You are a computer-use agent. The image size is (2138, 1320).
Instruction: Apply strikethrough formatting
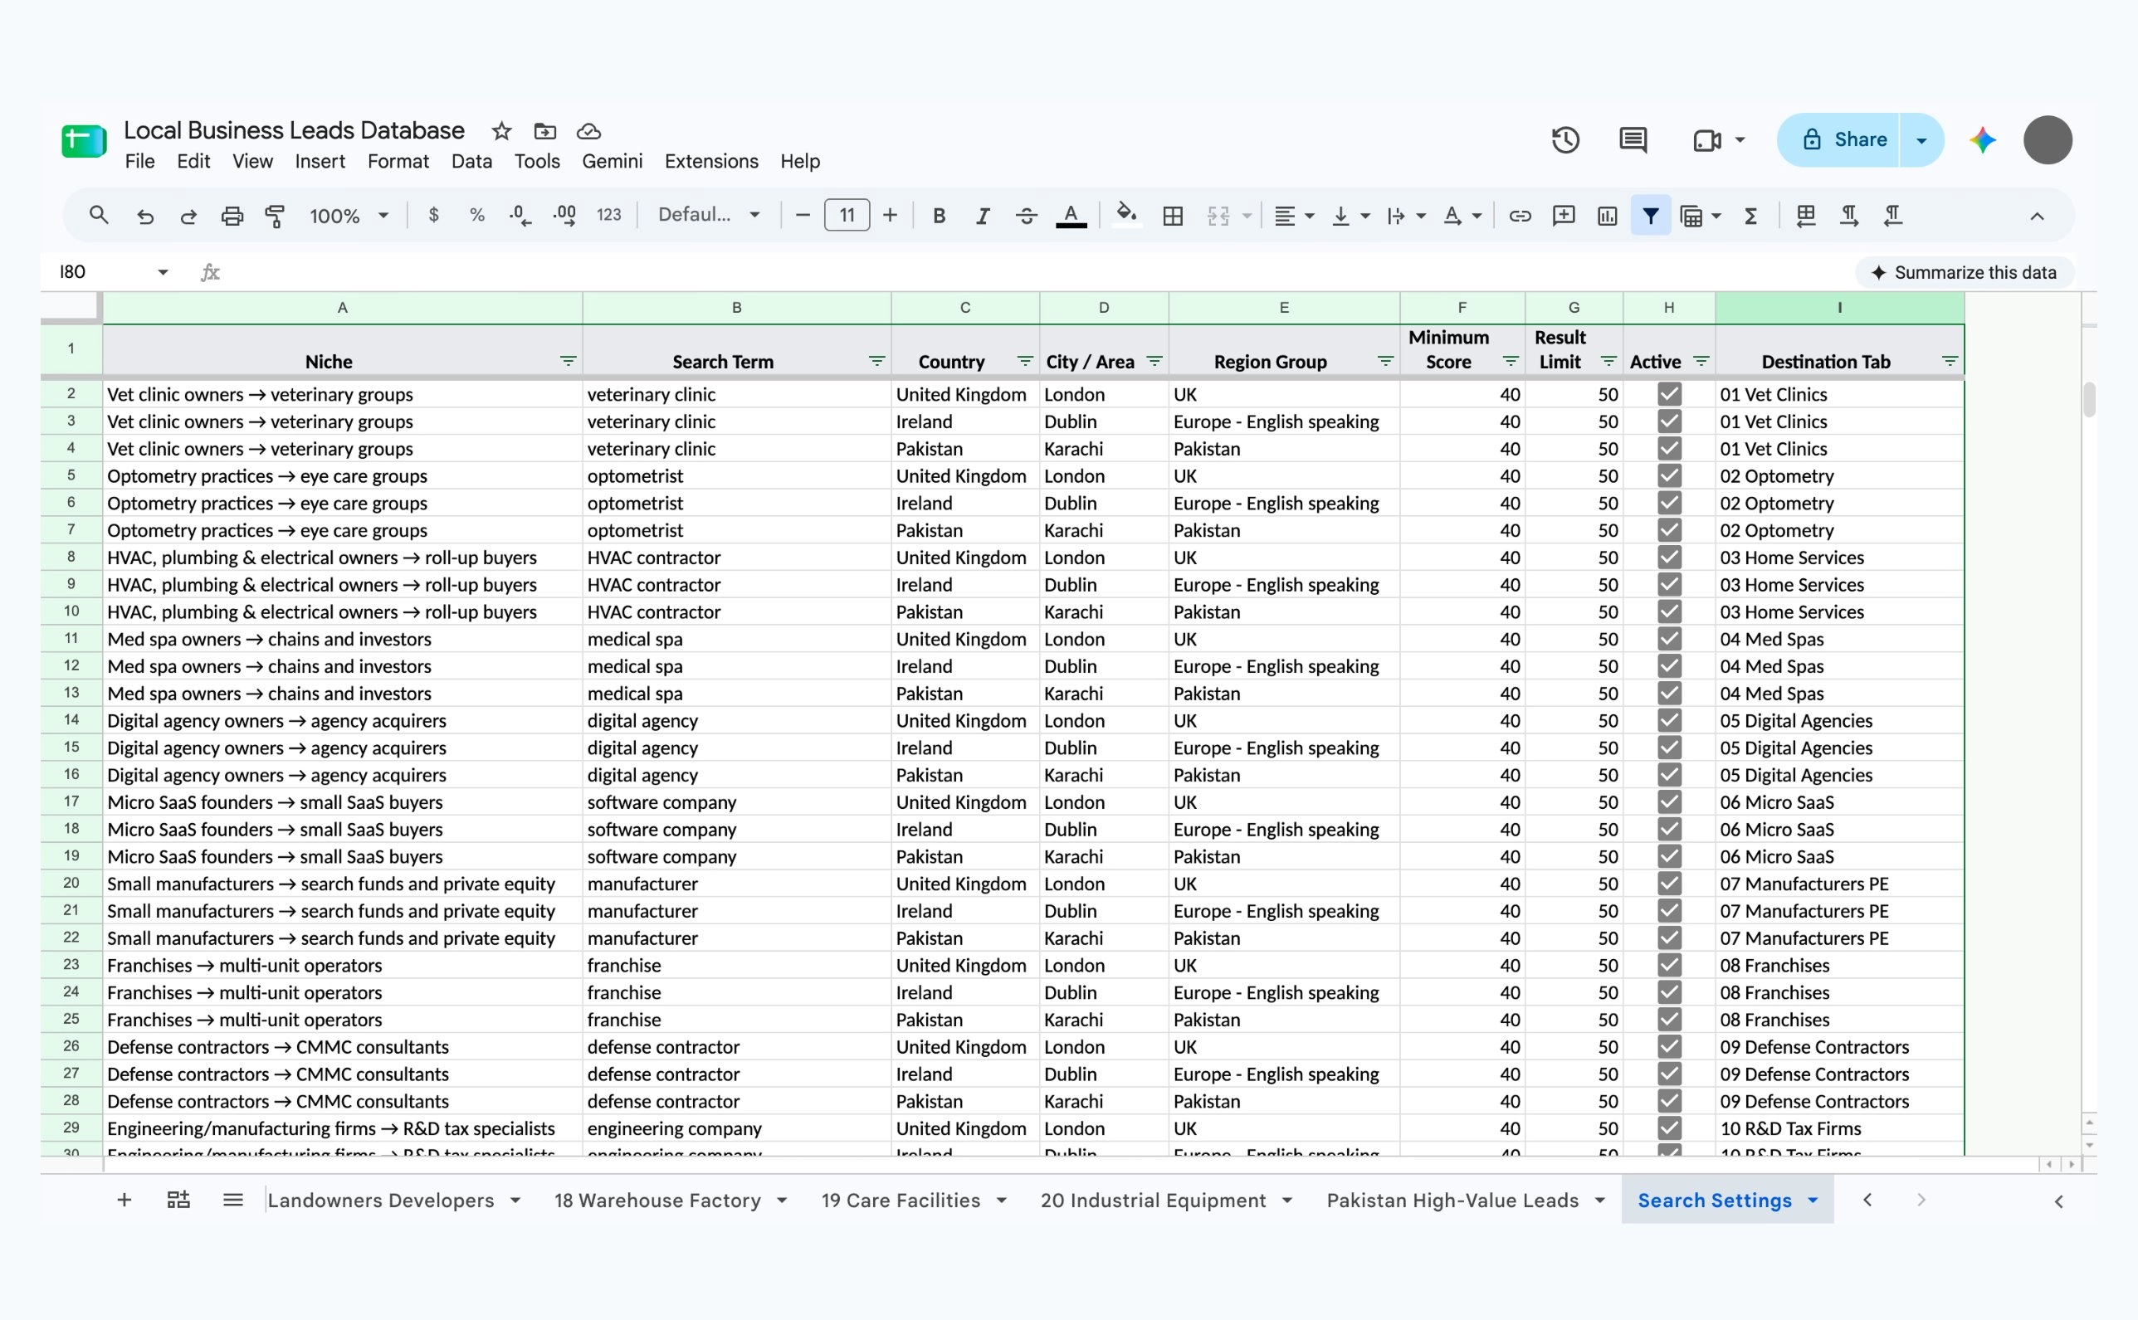pyautogui.click(x=1026, y=216)
